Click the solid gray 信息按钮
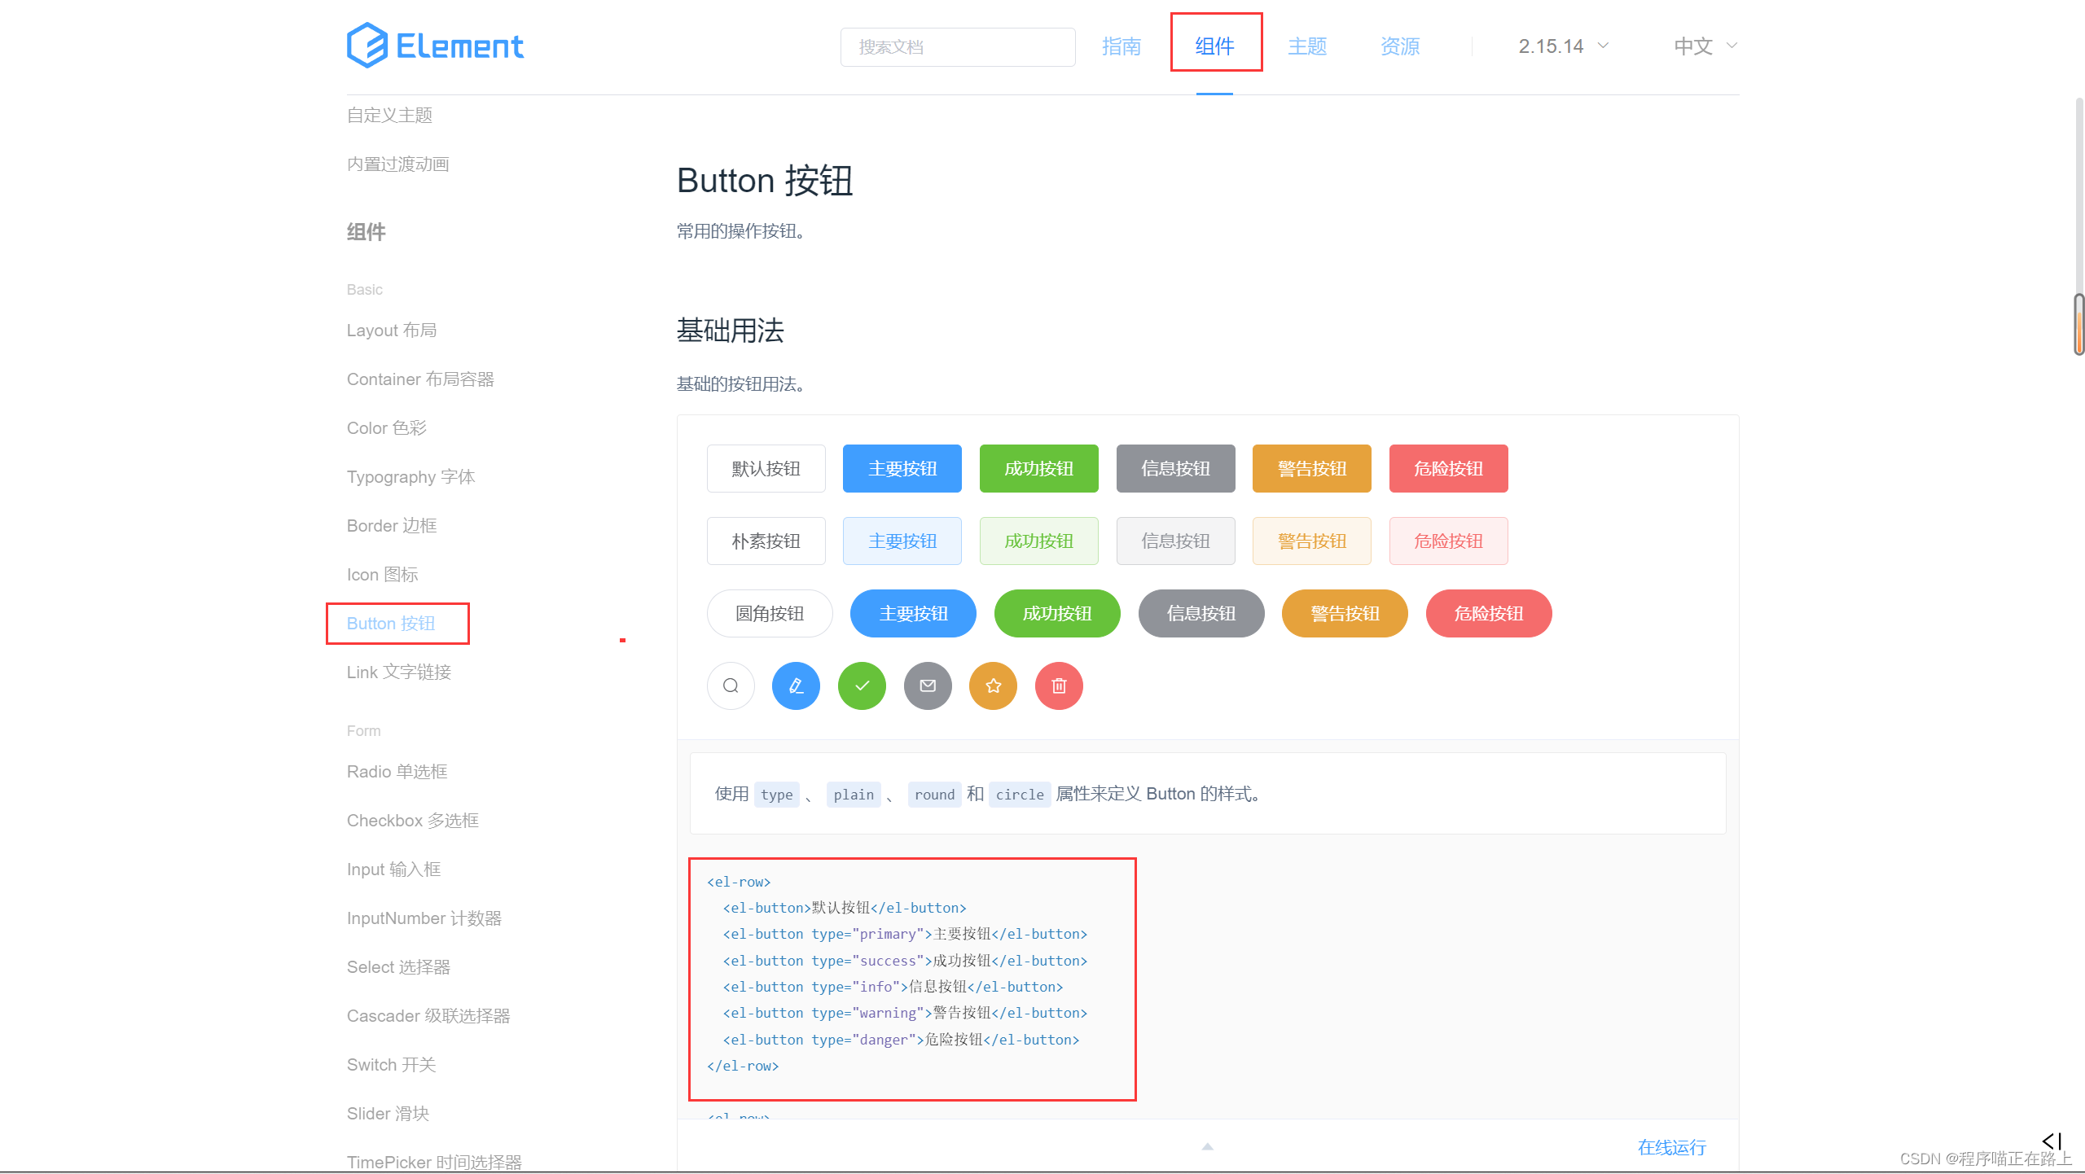This screenshot has height=1174, width=2085. click(x=1175, y=468)
